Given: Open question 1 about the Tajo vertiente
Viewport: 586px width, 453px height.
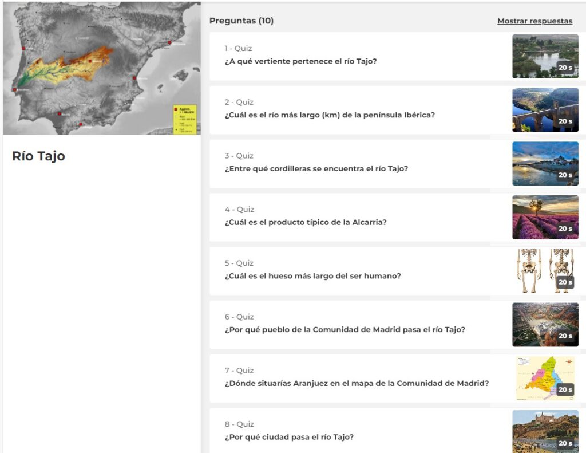Looking at the screenshot, I should point(300,61).
